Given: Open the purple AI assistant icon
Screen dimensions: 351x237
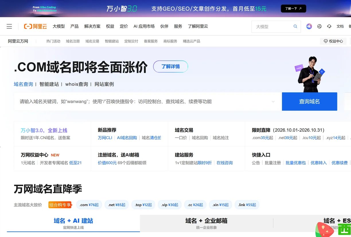Looking at the screenshot, I should pos(309,26).
